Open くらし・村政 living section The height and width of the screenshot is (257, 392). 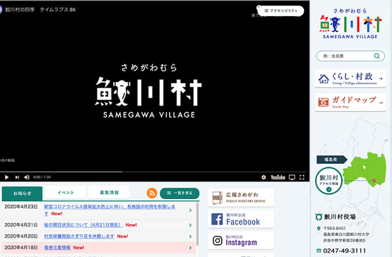[350, 79]
